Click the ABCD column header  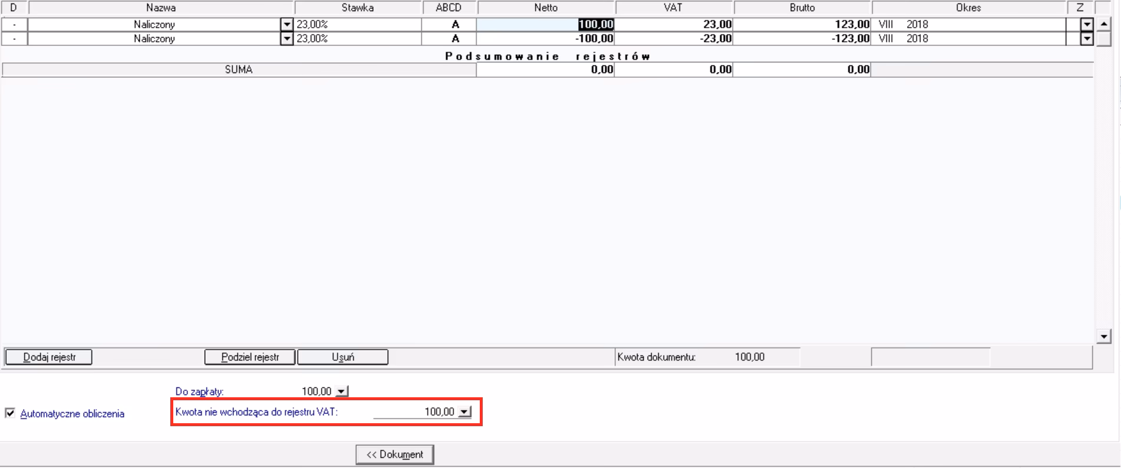click(x=449, y=8)
